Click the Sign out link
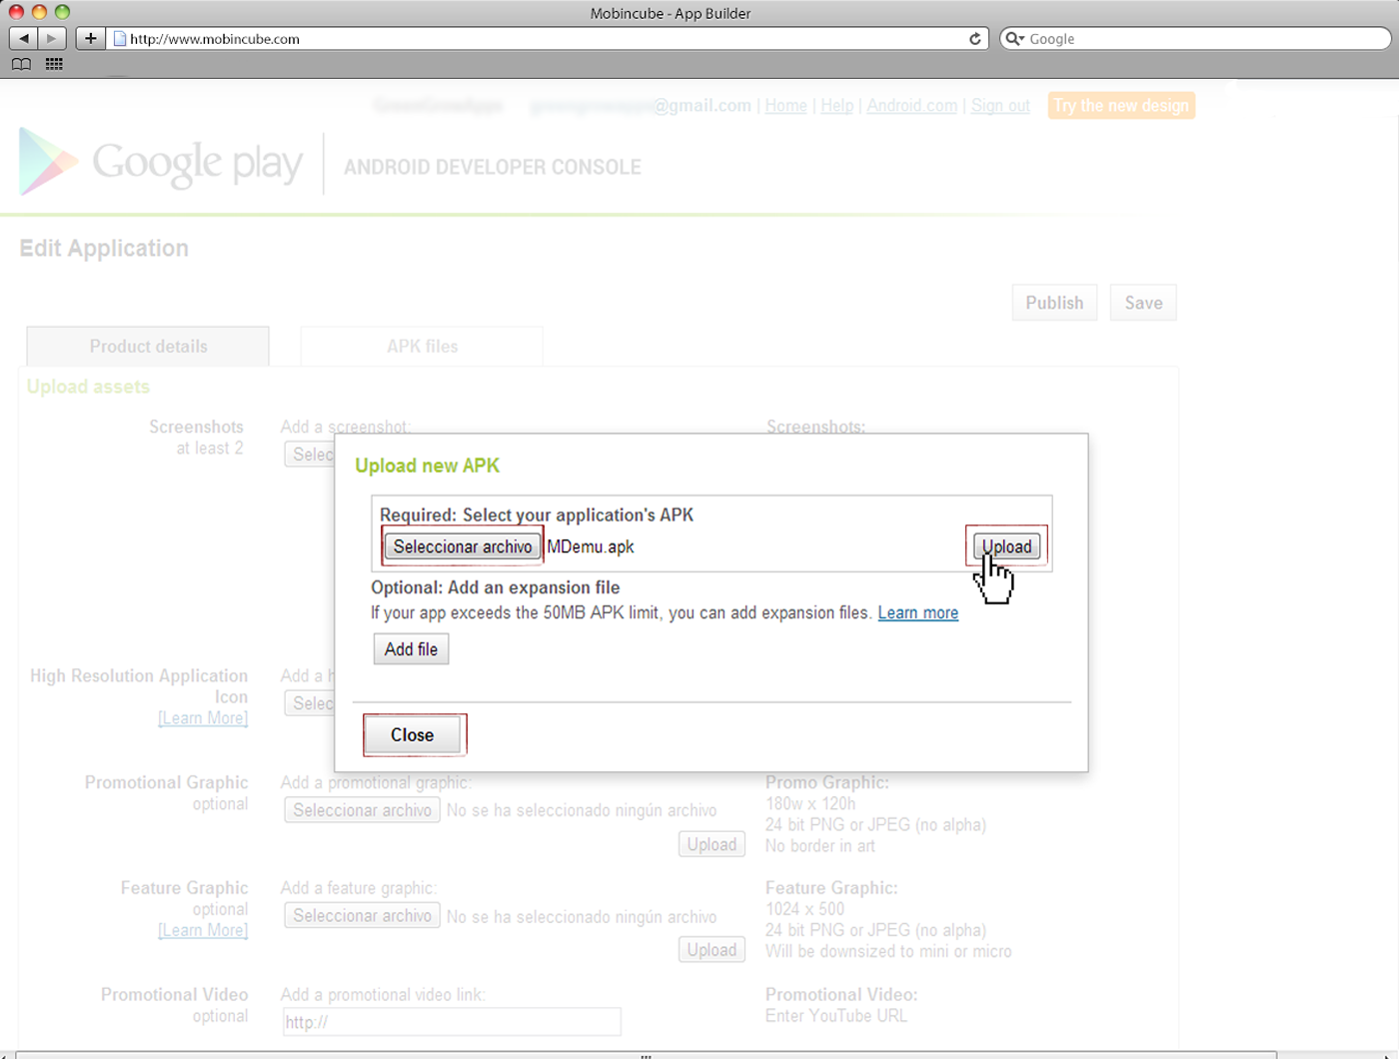This screenshot has width=1399, height=1059. pyautogui.click(x=1000, y=106)
